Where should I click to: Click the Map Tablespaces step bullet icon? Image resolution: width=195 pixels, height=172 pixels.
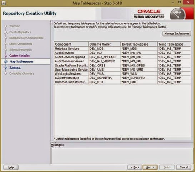click(6, 62)
